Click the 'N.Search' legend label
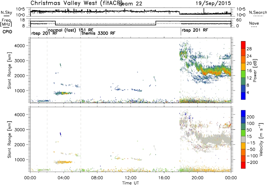This screenshot has width=267, height=185. (258, 12)
